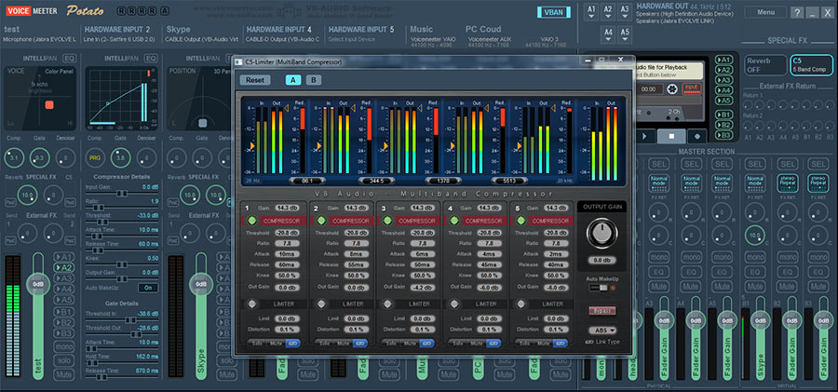Click the 344.5 crossover frequency field
The width and height of the screenshot is (838, 392).
pyautogui.click(x=377, y=181)
